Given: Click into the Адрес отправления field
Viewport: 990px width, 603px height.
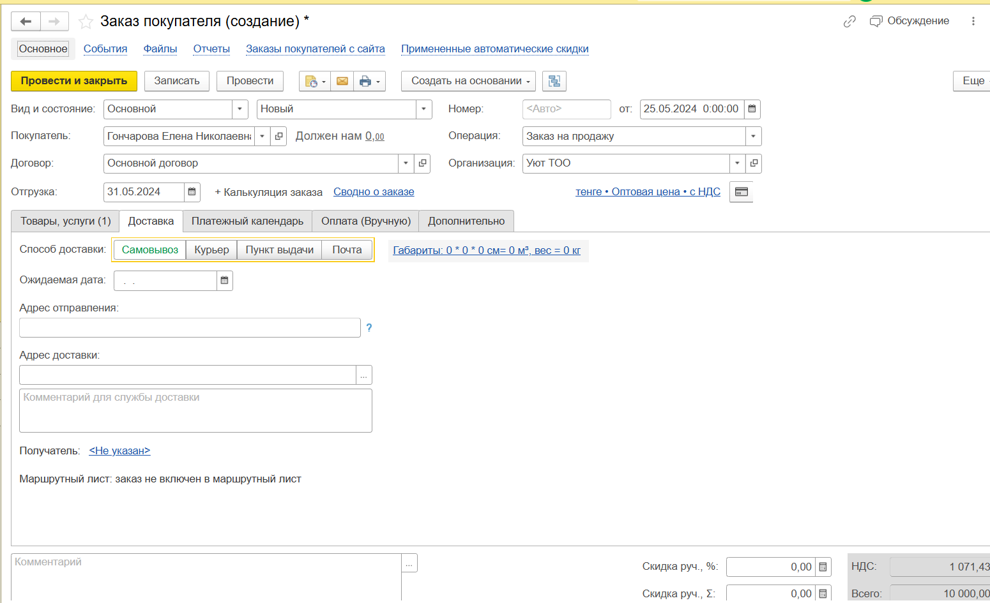Looking at the screenshot, I should pyautogui.click(x=190, y=328).
